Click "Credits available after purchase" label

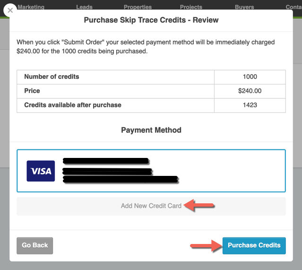point(73,105)
